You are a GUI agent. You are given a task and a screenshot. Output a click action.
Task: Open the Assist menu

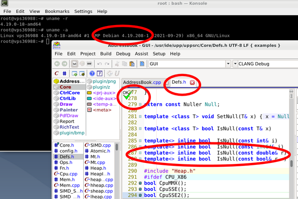click(141, 54)
